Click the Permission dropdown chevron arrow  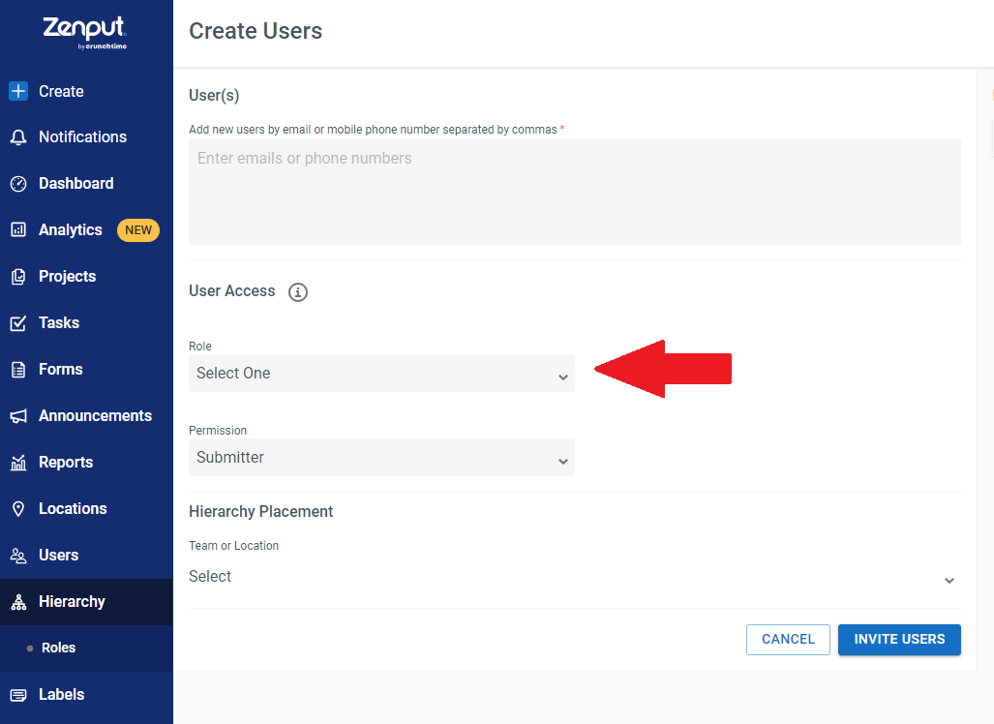[563, 462]
